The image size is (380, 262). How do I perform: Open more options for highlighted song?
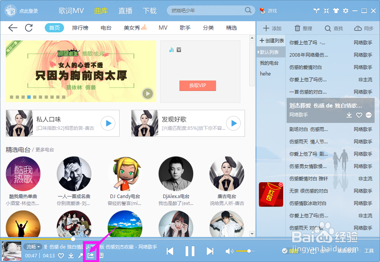pos(368,115)
